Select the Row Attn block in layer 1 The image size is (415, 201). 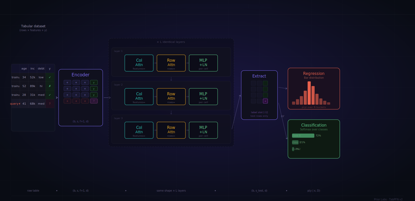click(x=171, y=63)
